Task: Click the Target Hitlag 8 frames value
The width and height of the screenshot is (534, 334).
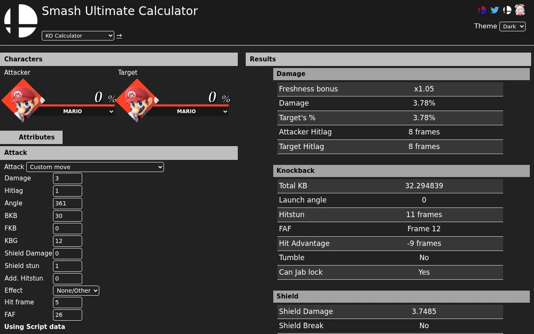Action: pyautogui.click(x=424, y=147)
